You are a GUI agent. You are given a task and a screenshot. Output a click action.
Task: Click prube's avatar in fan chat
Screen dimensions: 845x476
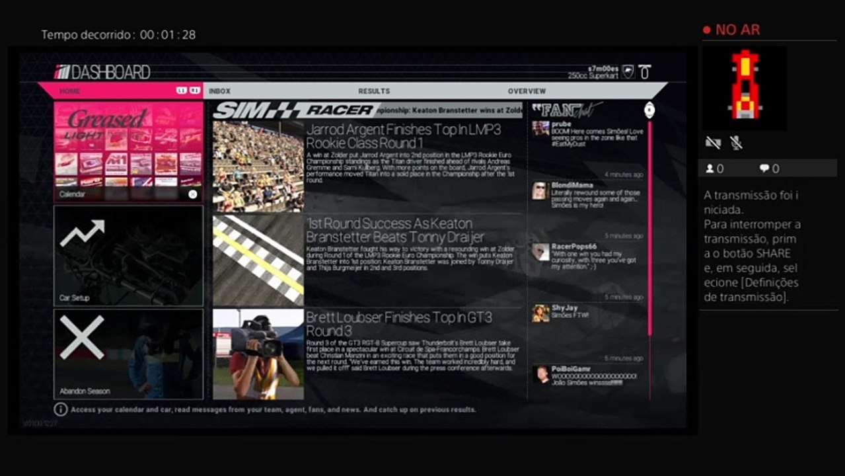[540, 128]
